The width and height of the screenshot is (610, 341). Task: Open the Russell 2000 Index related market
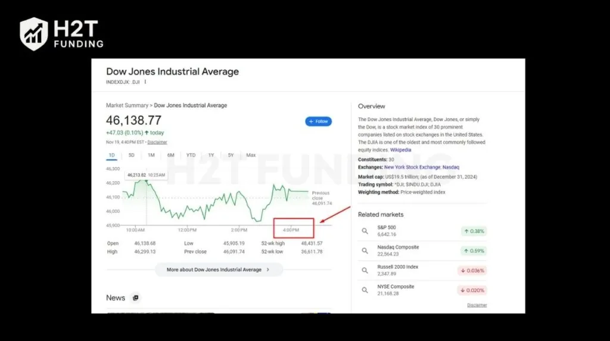[422, 271]
